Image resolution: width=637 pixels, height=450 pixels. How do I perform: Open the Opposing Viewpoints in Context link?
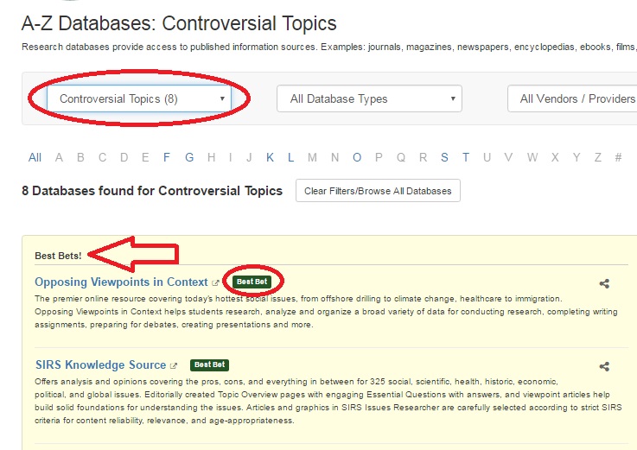[121, 282]
